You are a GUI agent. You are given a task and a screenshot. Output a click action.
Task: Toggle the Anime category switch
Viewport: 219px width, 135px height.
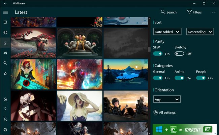pyautogui.click(x=179, y=78)
